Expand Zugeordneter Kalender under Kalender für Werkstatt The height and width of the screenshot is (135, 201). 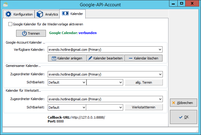[160, 99]
